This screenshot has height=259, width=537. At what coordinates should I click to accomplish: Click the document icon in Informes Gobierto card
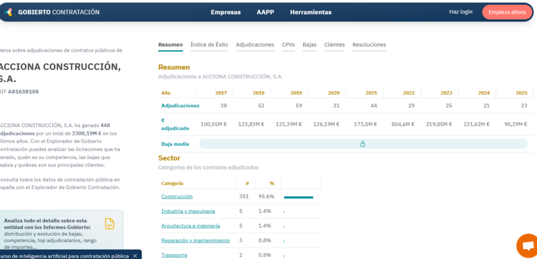[x=110, y=224]
